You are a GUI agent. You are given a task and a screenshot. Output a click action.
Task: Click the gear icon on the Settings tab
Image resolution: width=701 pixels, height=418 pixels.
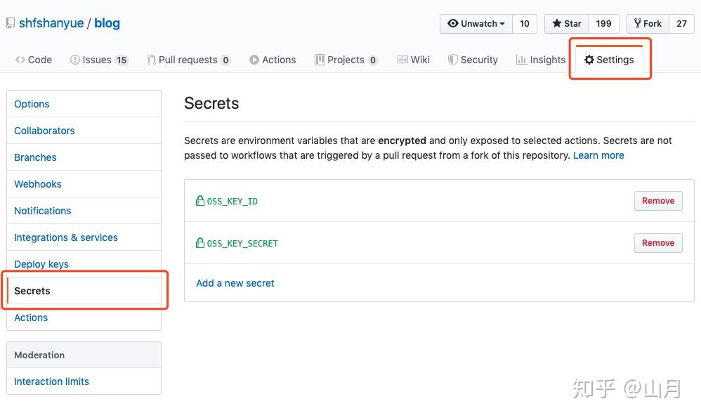[x=589, y=60]
